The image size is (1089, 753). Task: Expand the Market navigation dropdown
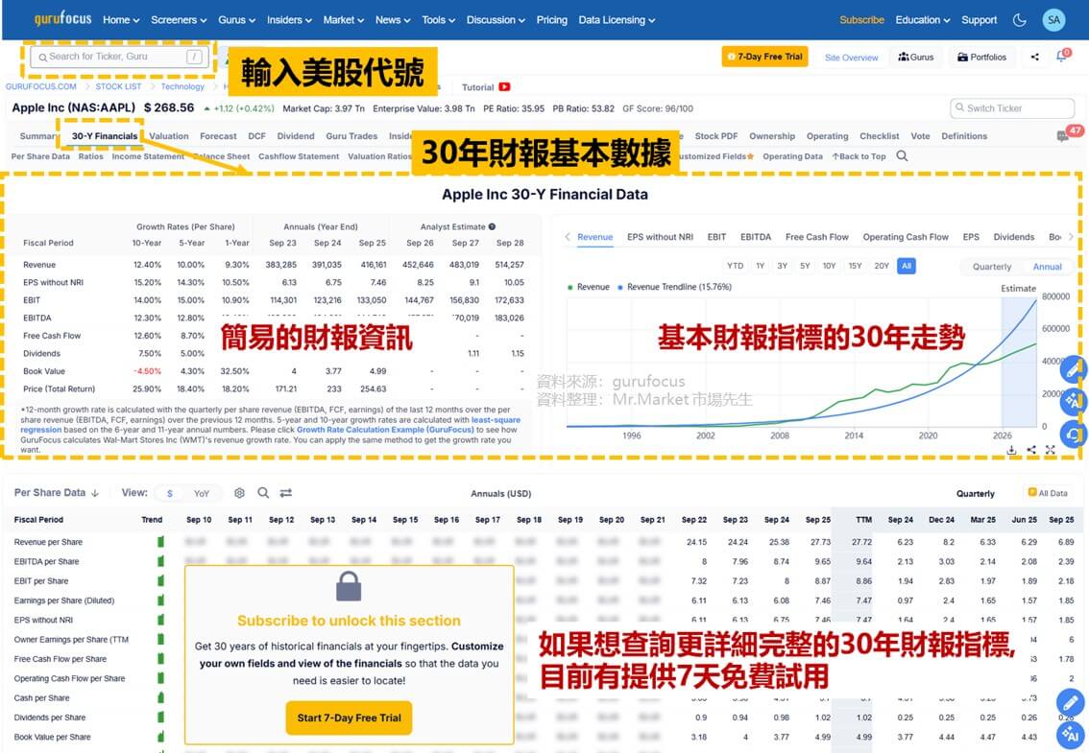click(342, 19)
